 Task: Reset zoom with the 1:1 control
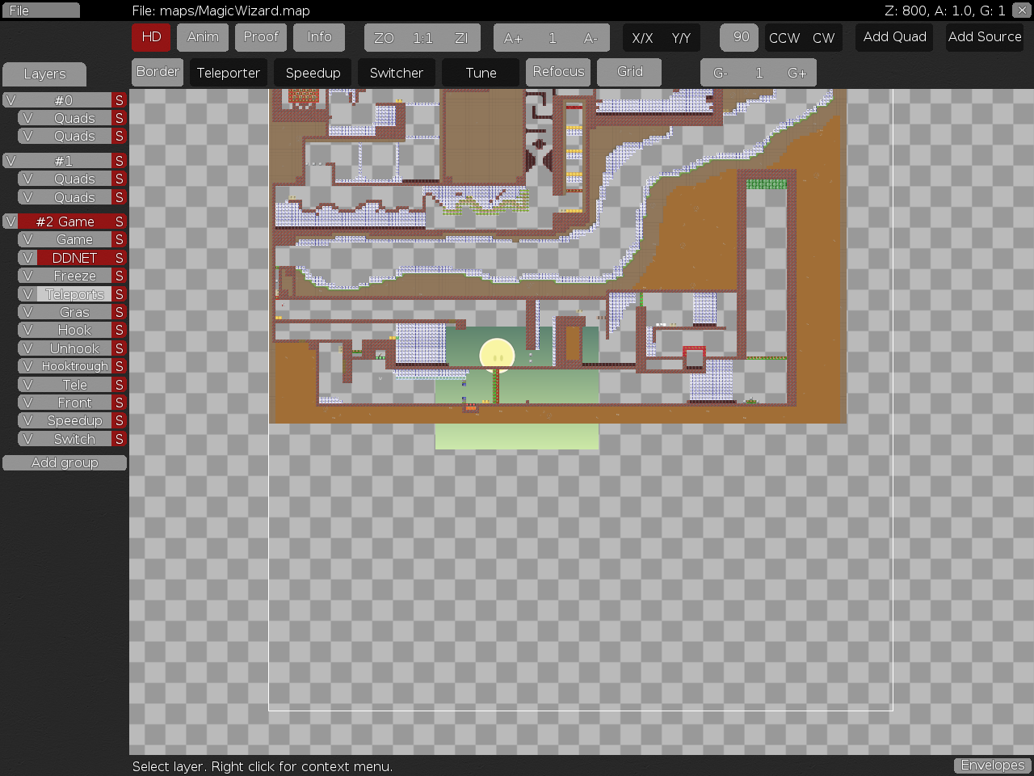pyautogui.click(x=422, y=37)
